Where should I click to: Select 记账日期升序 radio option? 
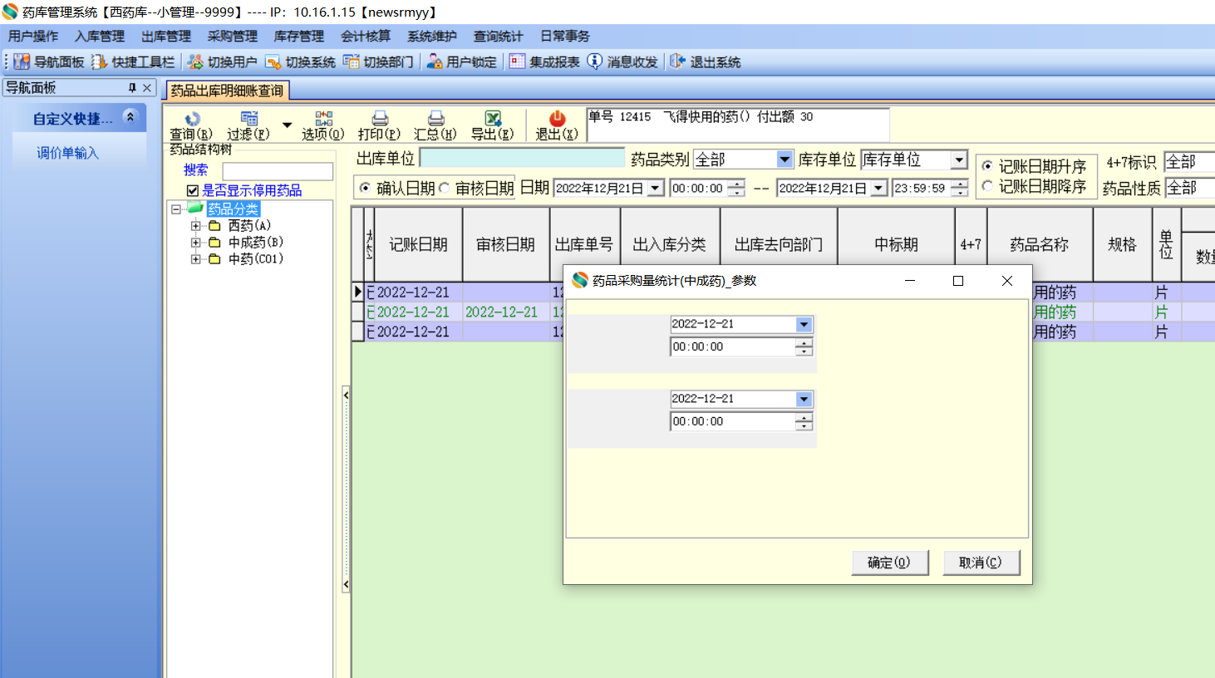[987, 166]
